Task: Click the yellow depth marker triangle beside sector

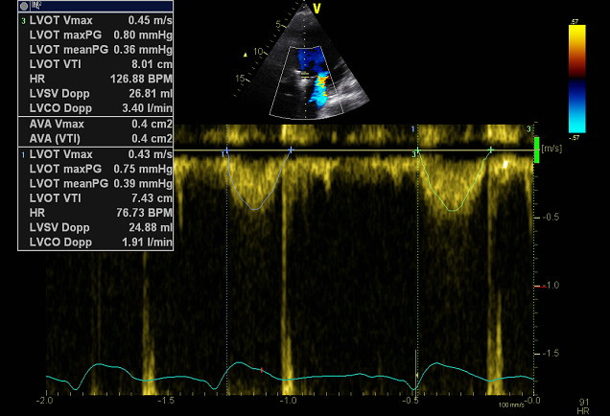Action: pyautogui.click(x=246, y=55)
